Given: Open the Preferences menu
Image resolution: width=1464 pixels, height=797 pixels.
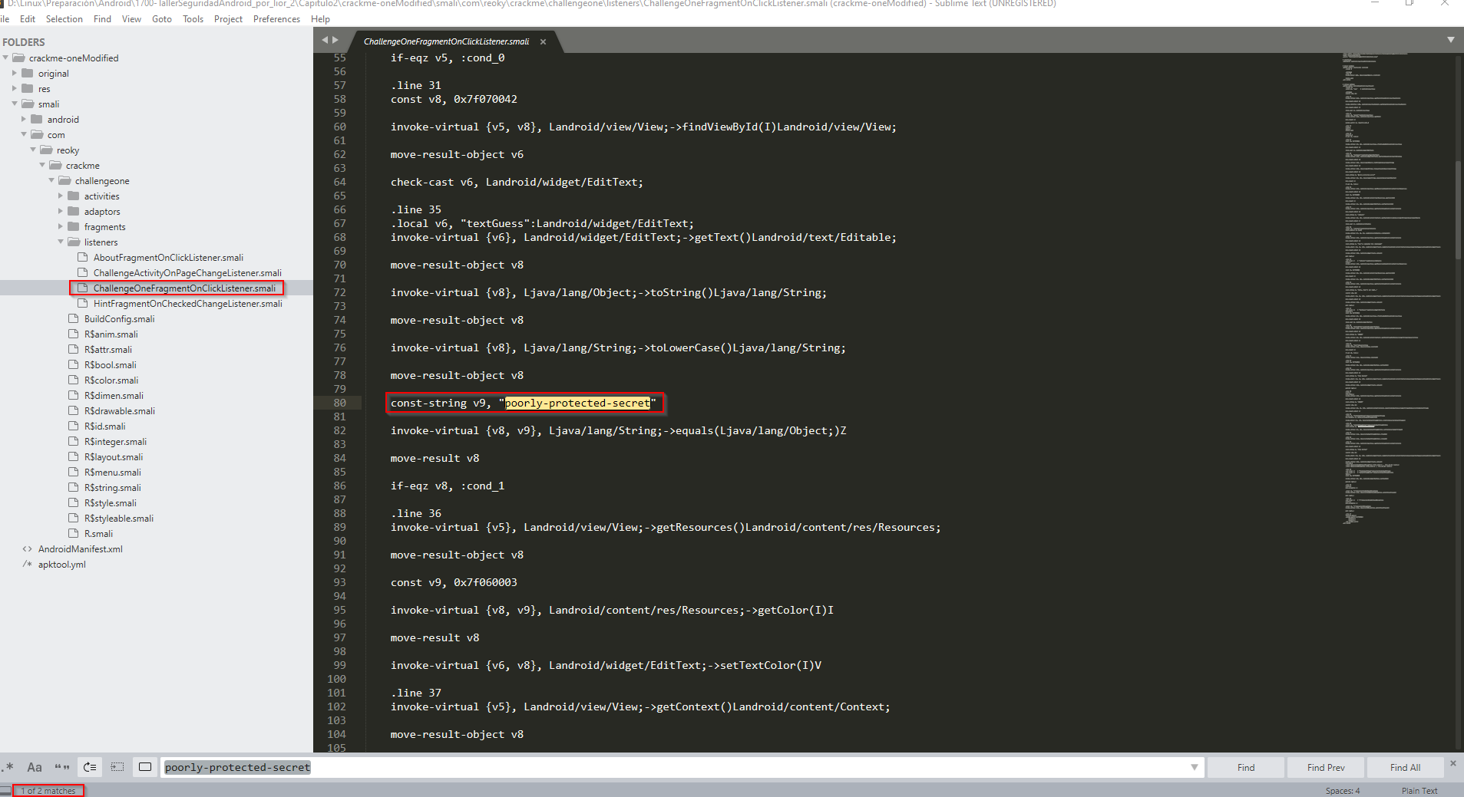Looking at the screenshot, I should 276,18.
